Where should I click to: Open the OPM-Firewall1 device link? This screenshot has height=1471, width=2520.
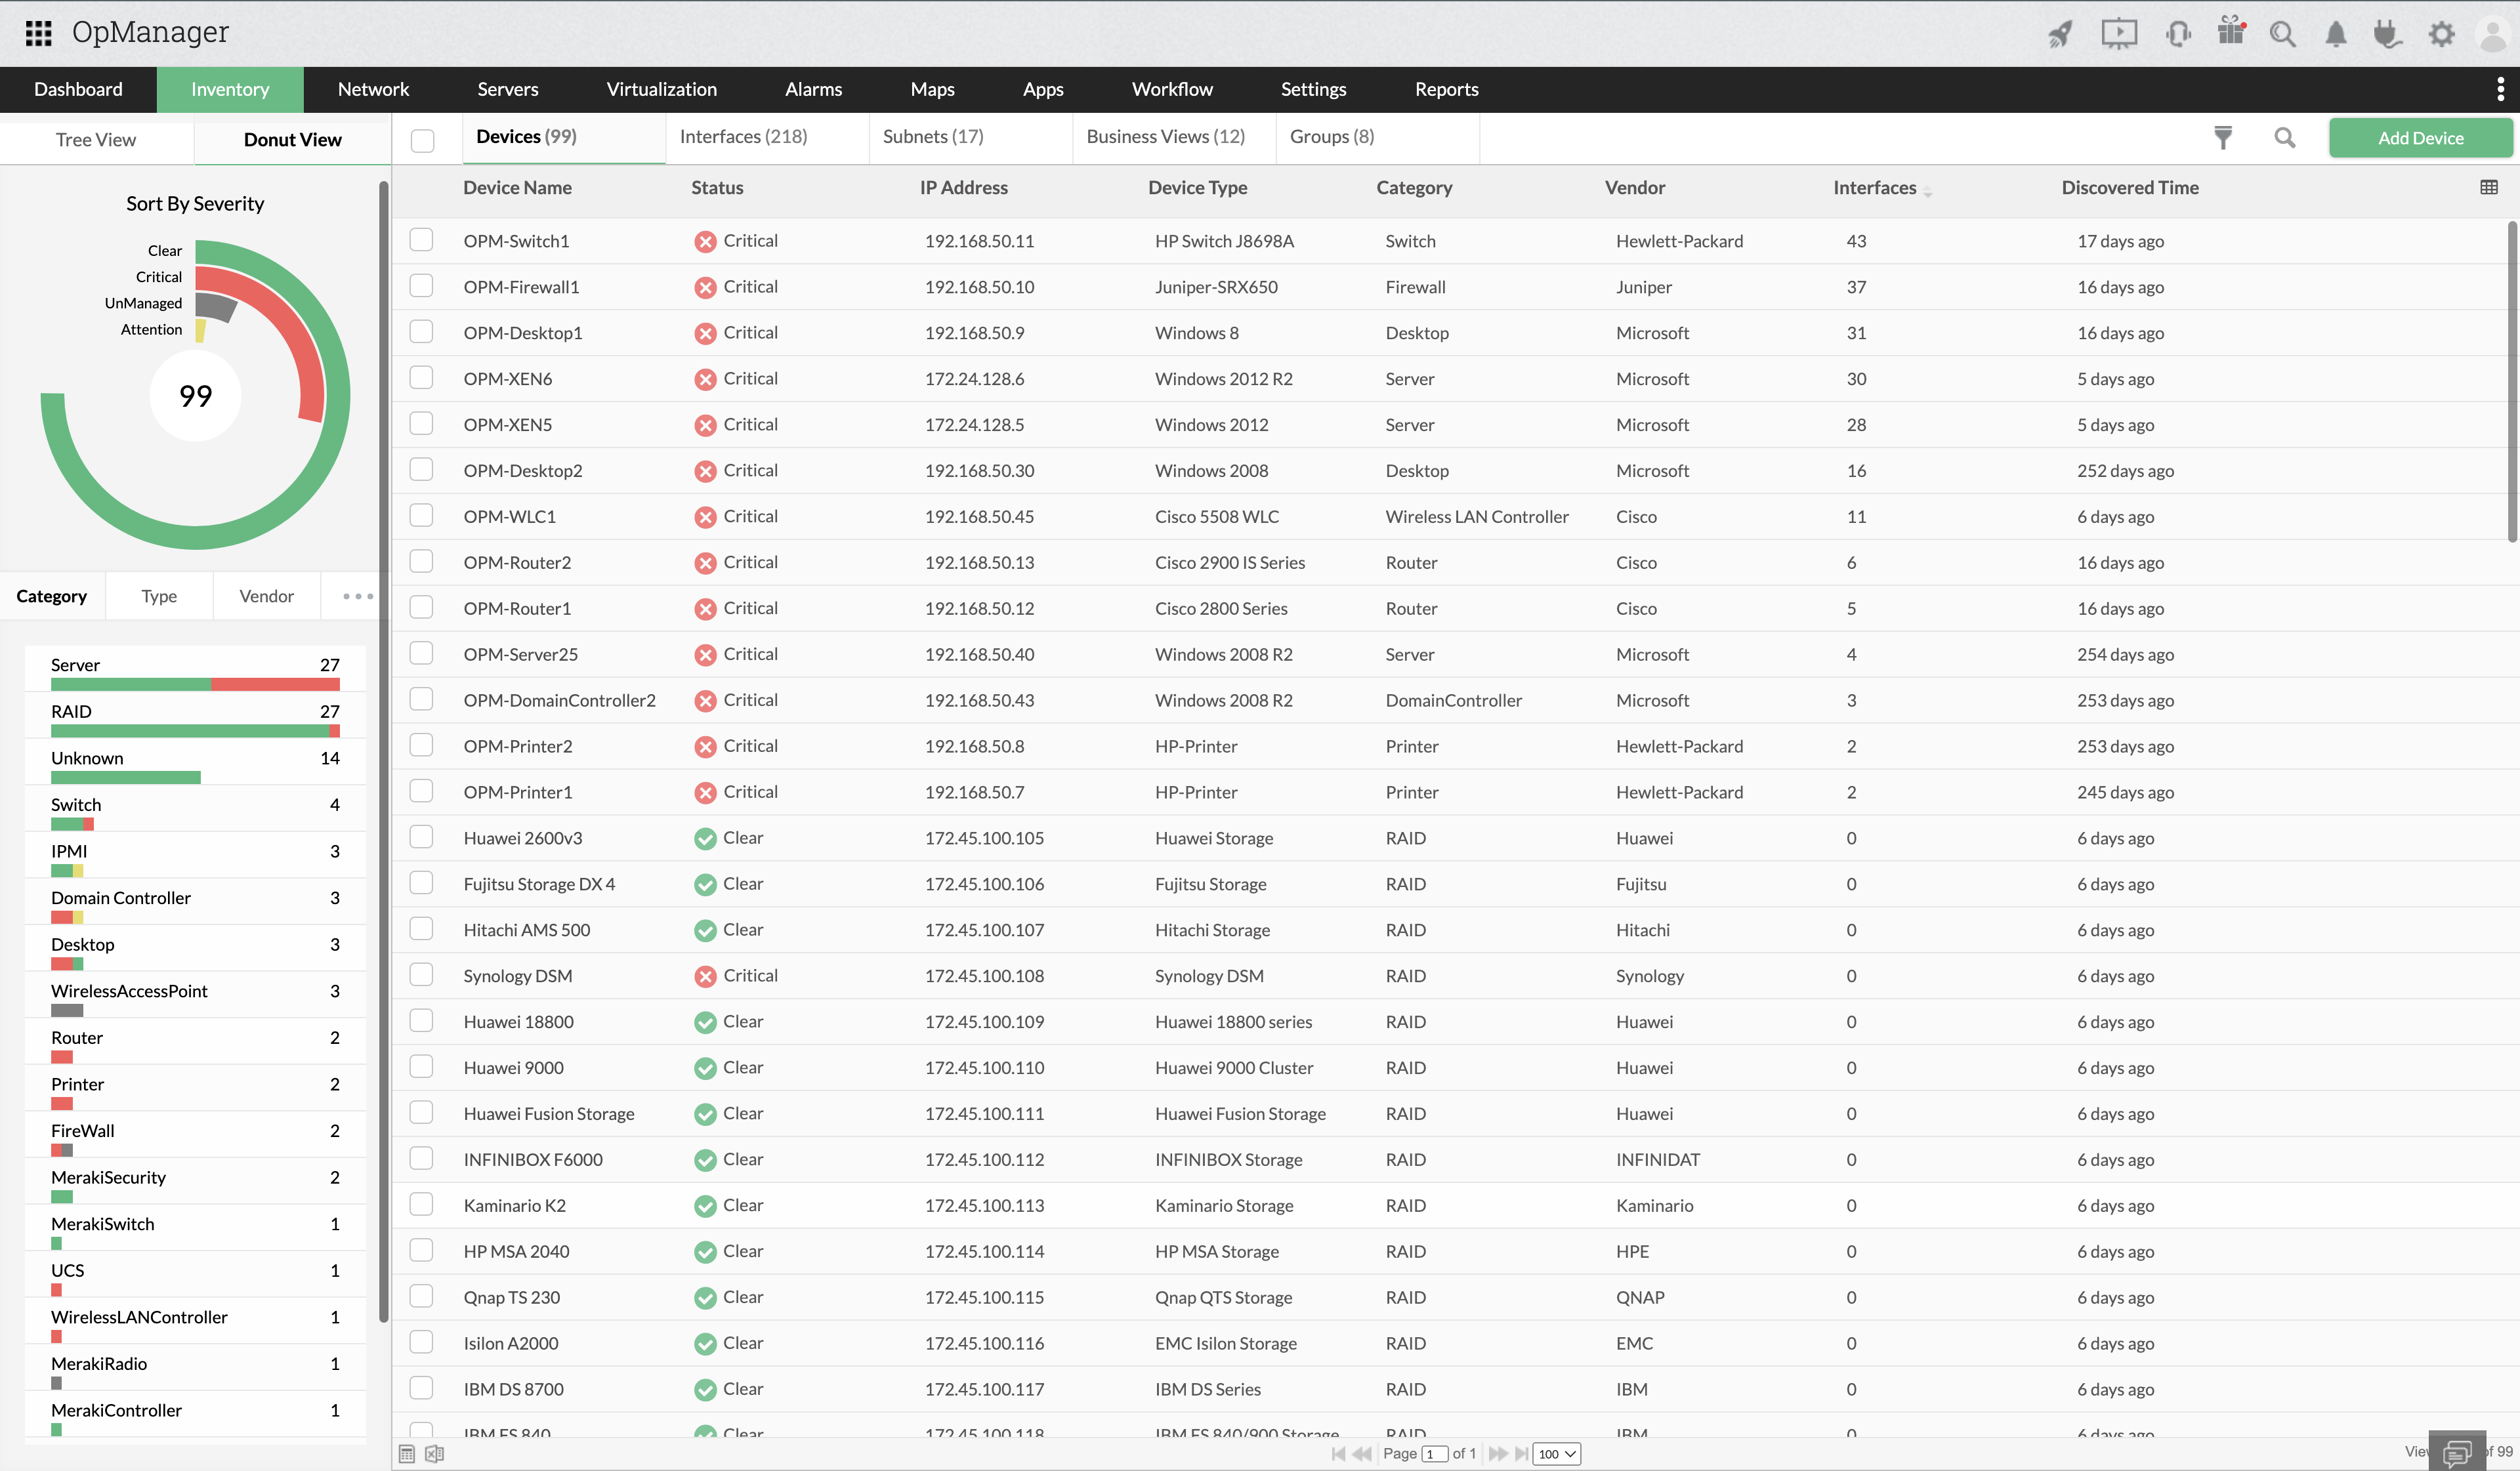[x=521, y=286]
